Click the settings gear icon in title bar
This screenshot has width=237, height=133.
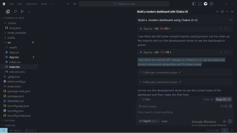211,4
